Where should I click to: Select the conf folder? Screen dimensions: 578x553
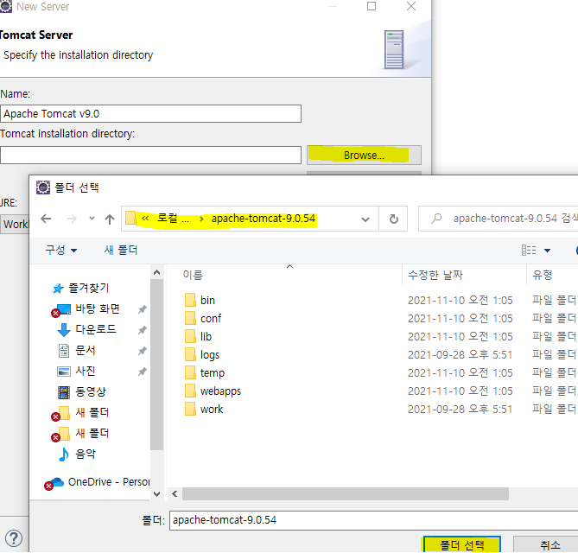click(x=203, y=318)
